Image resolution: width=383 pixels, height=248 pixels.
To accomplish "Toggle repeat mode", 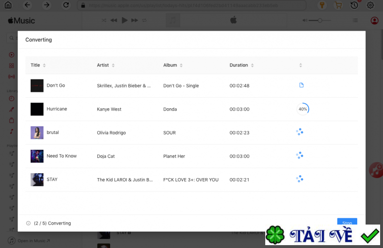I will pyautogui.click(x=145, y=20).
